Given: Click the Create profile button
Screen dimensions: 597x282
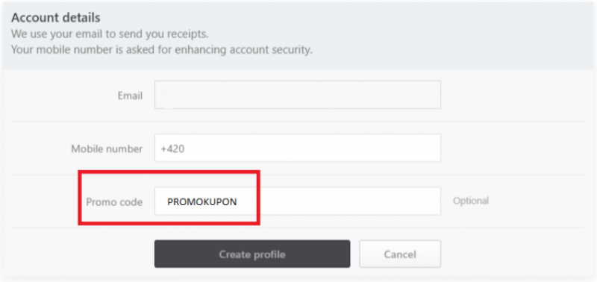Looking at the screenshot, I should pyautogui.click(x=252, y=254).
